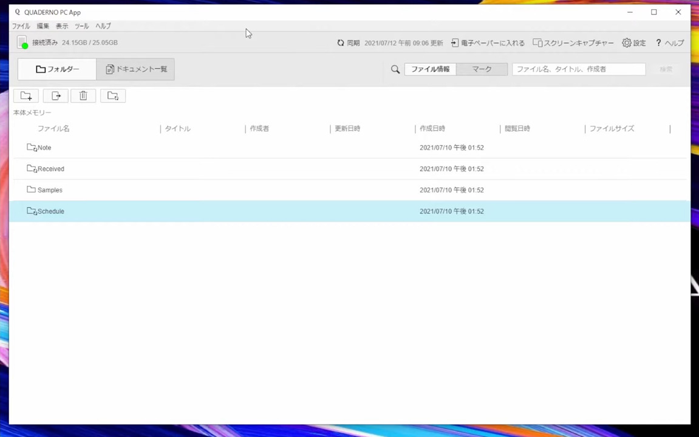Screen dimensions: 699x437
Task: Sort by ファイルサイズ column header
Action: 612,128
